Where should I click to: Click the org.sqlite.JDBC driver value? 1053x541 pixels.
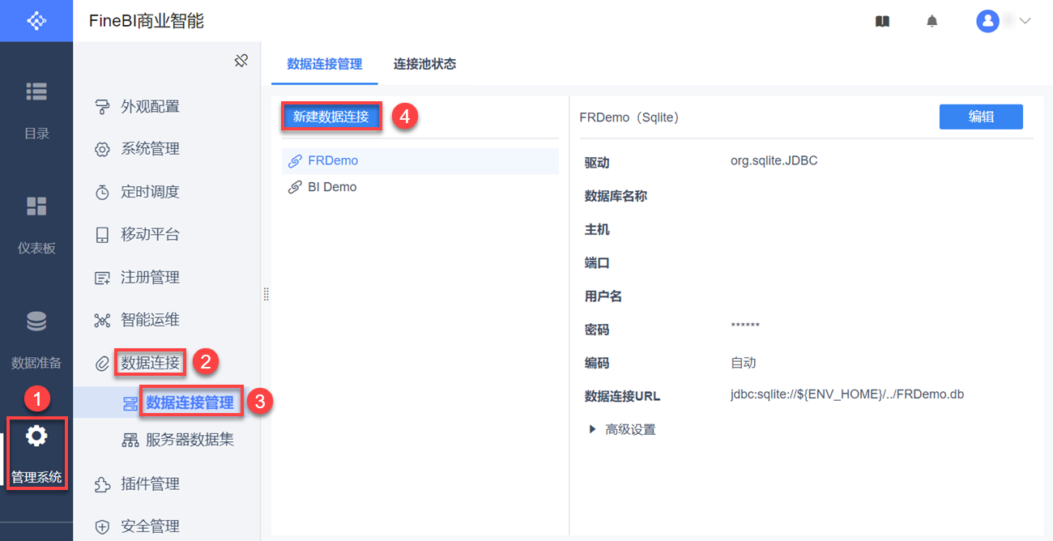(x=774, y=160)
